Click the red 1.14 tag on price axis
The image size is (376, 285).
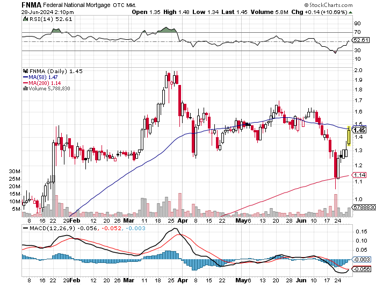[359, 175]
